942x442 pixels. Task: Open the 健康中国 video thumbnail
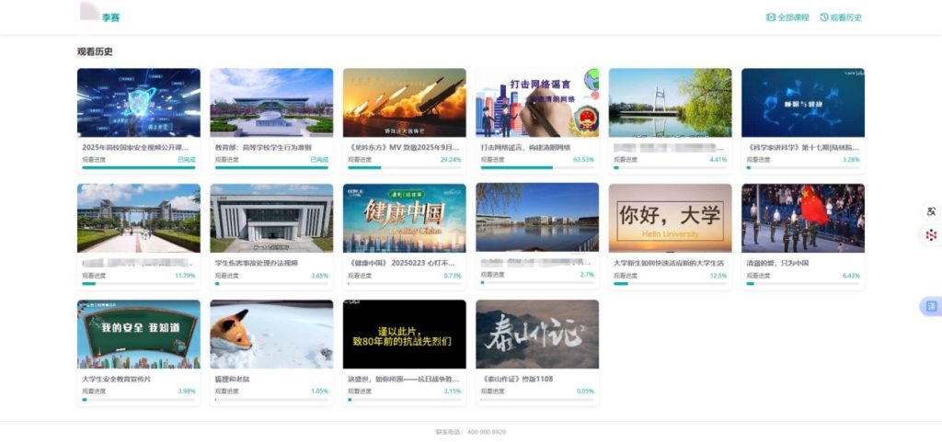click(404, 218)
